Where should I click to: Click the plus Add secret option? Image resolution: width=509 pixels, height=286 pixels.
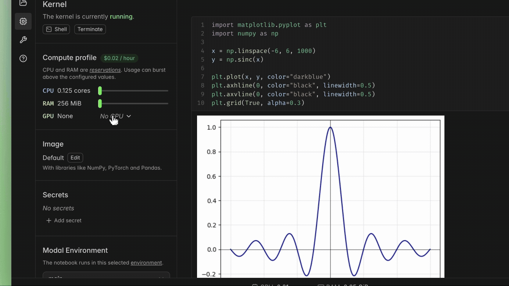click(x=64, y=220)
